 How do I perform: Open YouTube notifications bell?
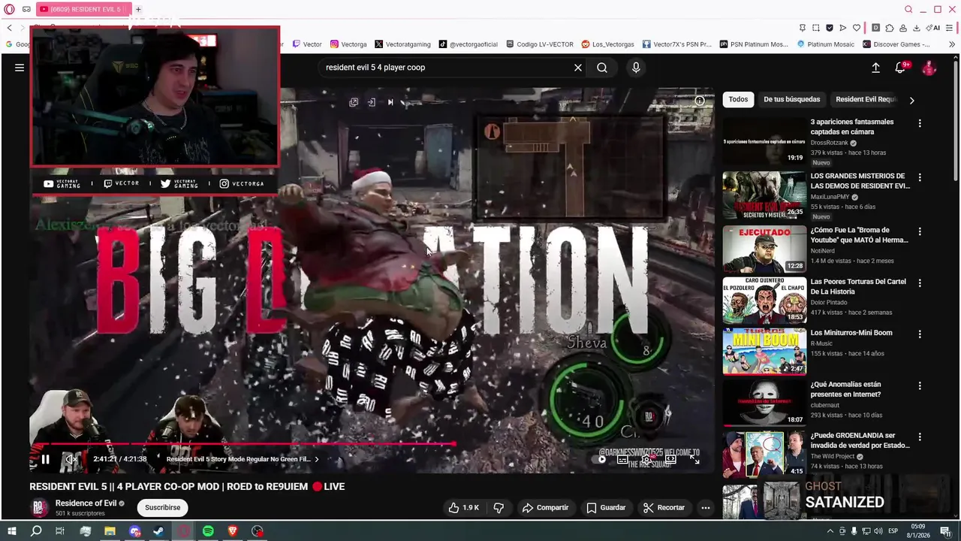coord(900,68)
